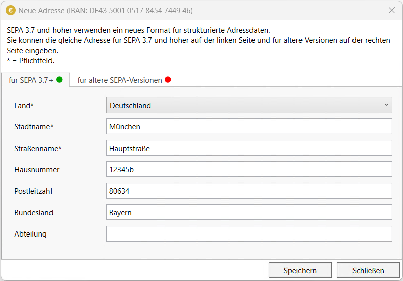The width and height of the screenshot is (403, 281).
Task: Click the 'Land*' label text
Action: pos(24,106)
